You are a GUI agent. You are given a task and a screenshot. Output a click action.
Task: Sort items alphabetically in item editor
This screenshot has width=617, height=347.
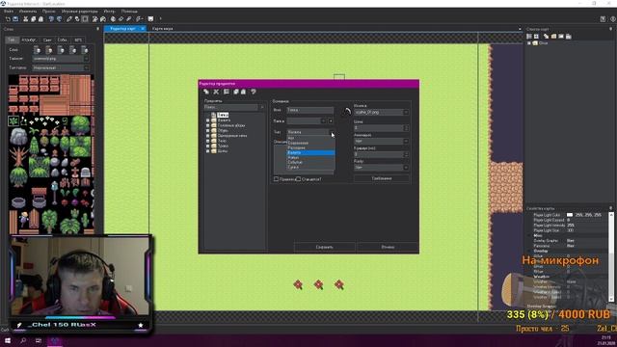227,92
